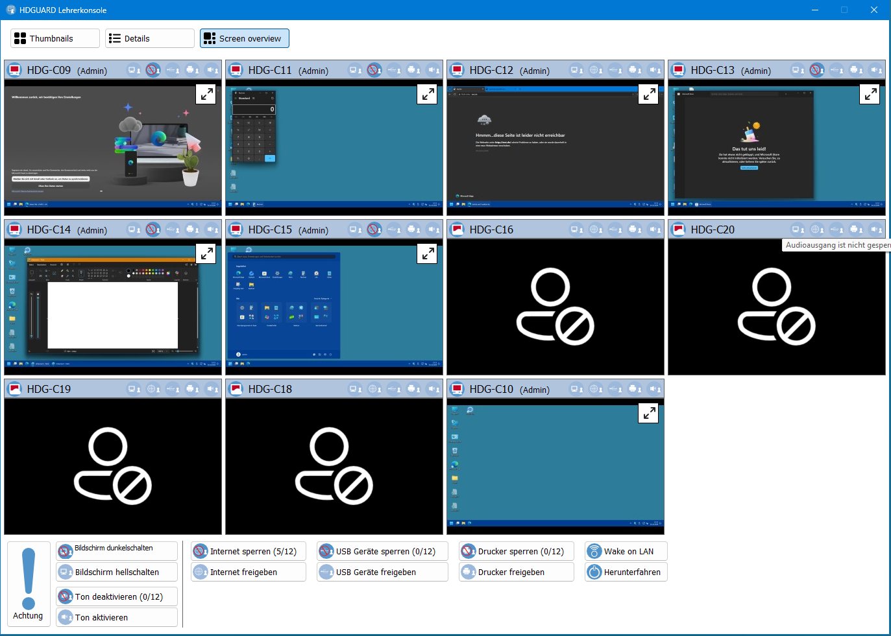Screen dimensions: 891x636
Task: Click the HDG-C15 screen thumbnail
Action: point(334,306)
